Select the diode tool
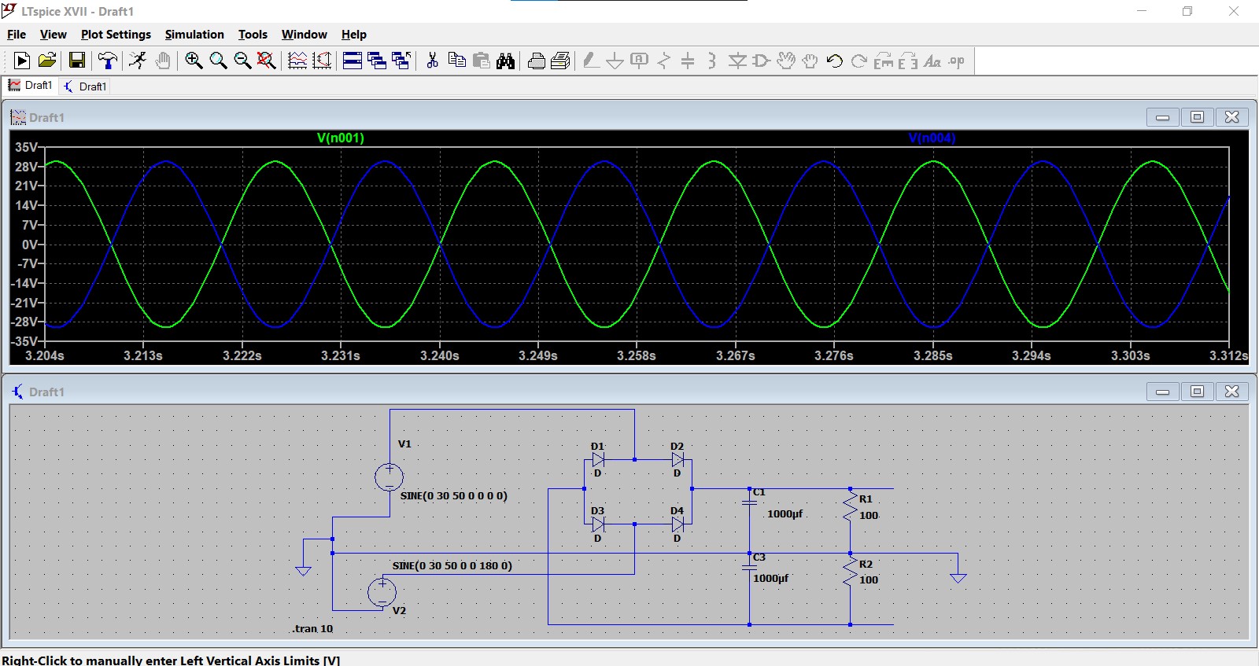The image size is (1259, 666). (737, 61)
